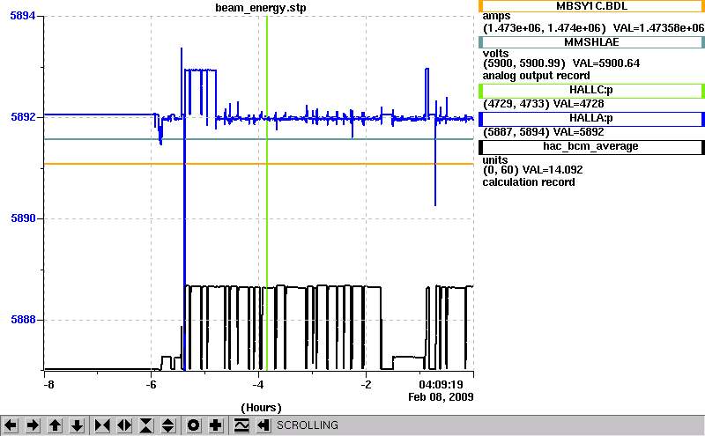705x436 pixels.
Task: Click the orange horizontal MBSY1C.BDL trace line
Action: coord(258,164)
